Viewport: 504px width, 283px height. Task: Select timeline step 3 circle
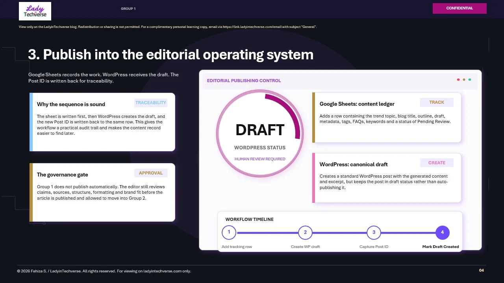click(374, 232)
